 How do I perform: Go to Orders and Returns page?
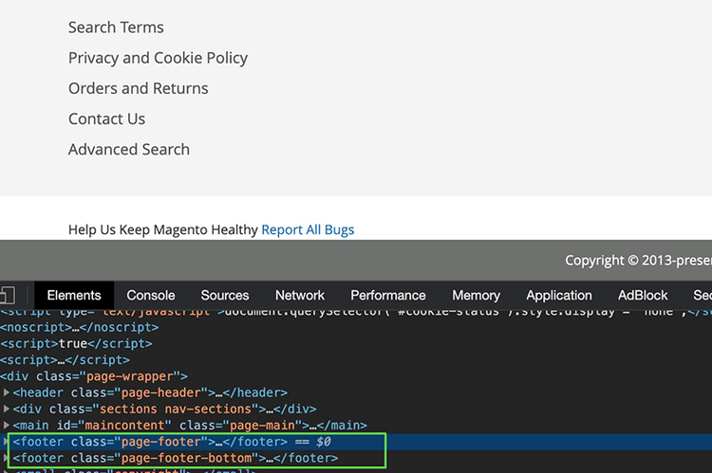(138, 88)
